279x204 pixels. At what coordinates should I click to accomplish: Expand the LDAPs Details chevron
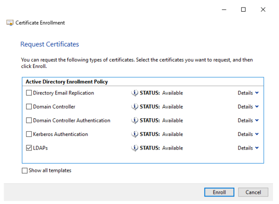(257, 148)
